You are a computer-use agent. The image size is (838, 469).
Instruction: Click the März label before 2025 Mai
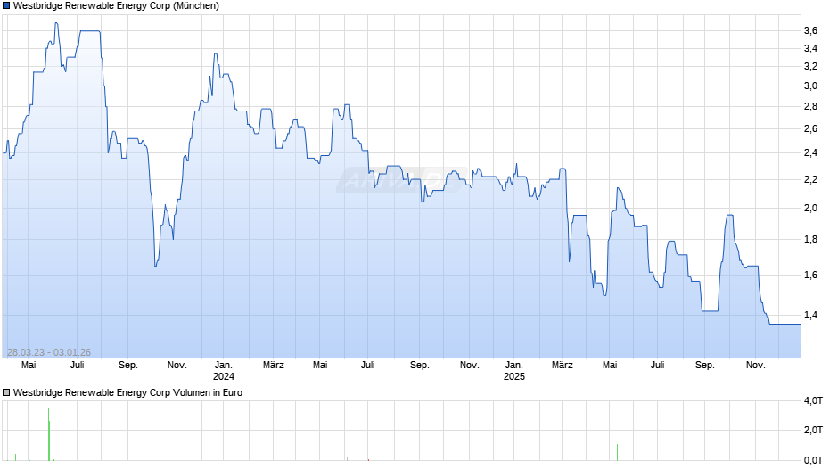563,366
